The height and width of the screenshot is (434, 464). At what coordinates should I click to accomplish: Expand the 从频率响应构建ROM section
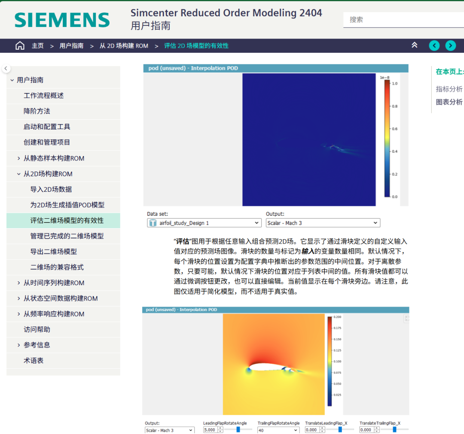pos(18,314)
